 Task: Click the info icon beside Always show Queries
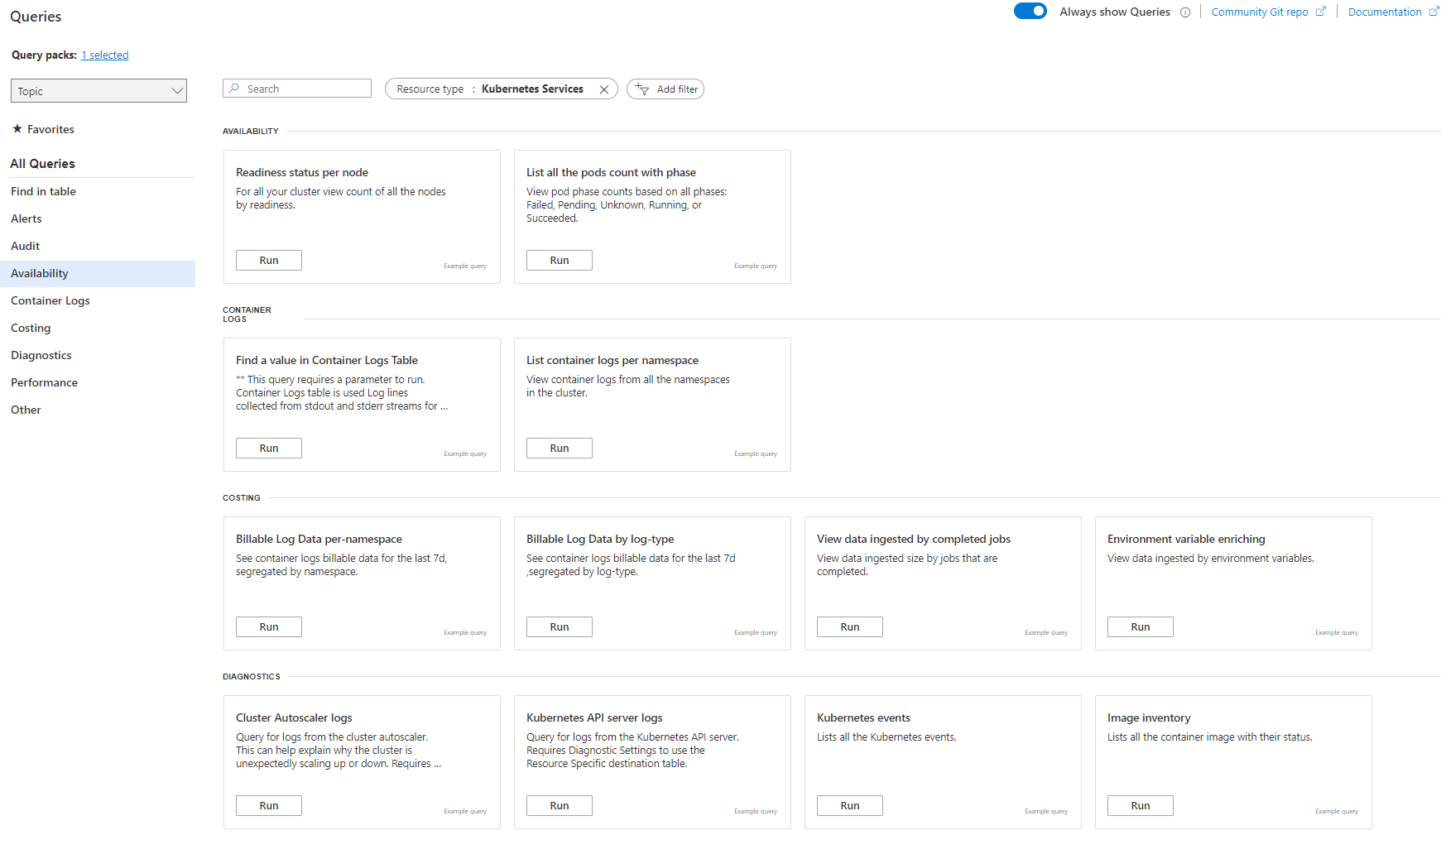1185,12
